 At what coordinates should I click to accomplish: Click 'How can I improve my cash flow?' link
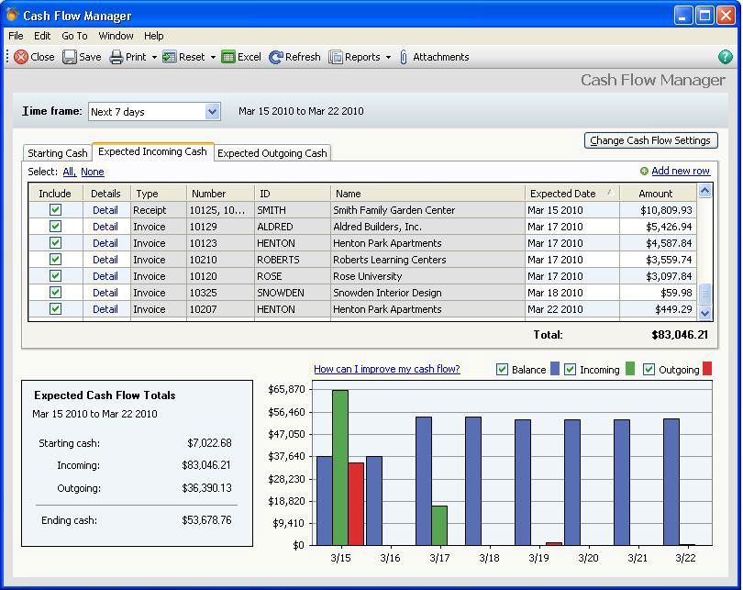(386, 370)
